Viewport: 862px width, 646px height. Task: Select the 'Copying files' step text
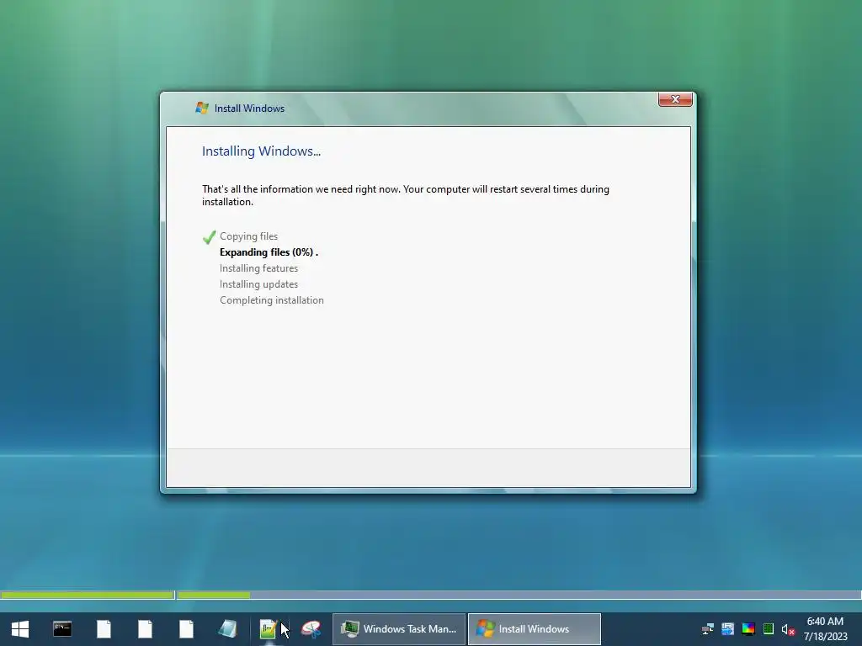pos(248,236)
